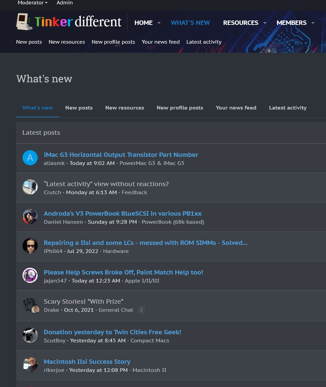Open the Moderator dropdown menu

pyautogui.click(x=32, y=3)
